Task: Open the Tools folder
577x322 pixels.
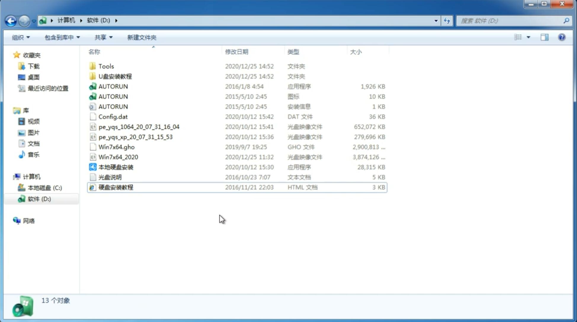Action: [x=106, y=66]
